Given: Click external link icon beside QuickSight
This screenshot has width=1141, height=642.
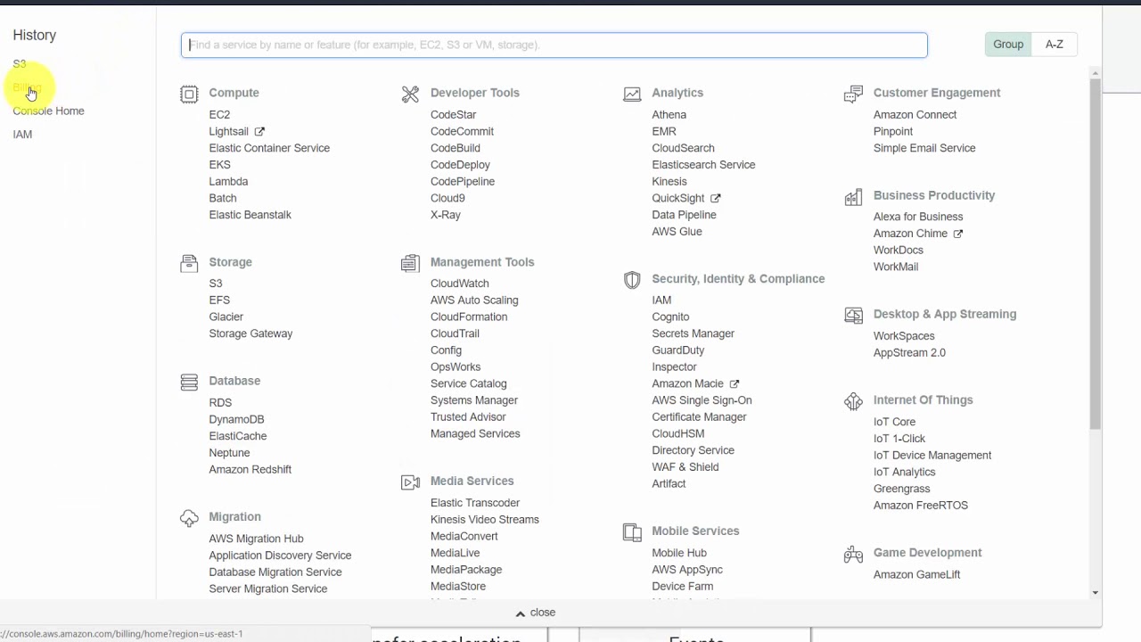Looking at the screenshot, I should tap(716, 198).
